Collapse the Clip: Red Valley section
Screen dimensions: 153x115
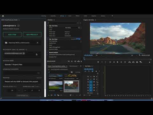click(48, 26)
